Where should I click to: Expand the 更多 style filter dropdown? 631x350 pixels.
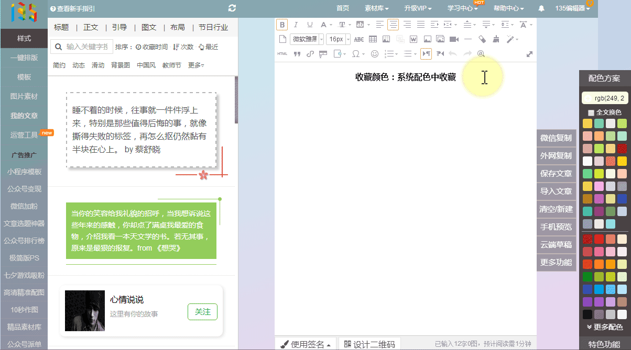(196, 65)
